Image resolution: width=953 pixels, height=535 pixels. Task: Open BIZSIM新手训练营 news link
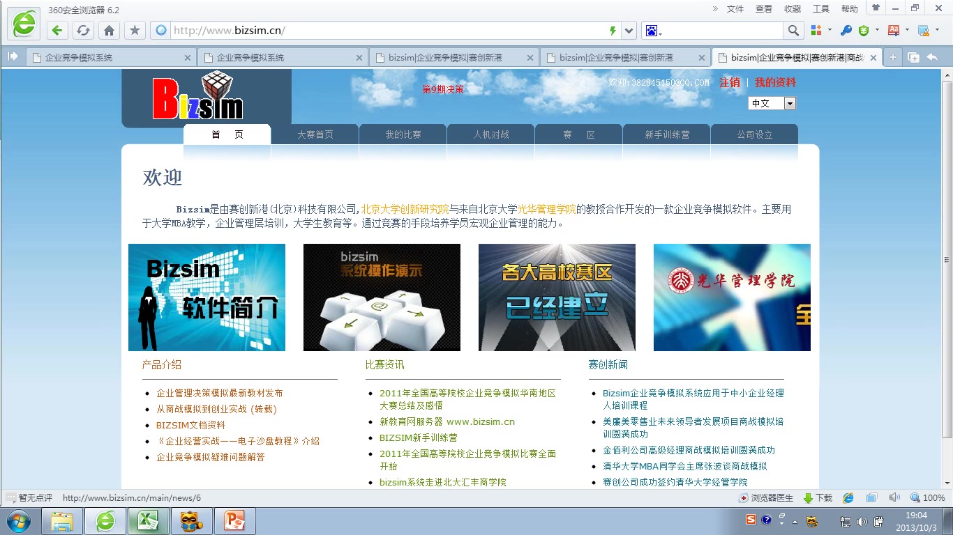click(x=419, y=437)
